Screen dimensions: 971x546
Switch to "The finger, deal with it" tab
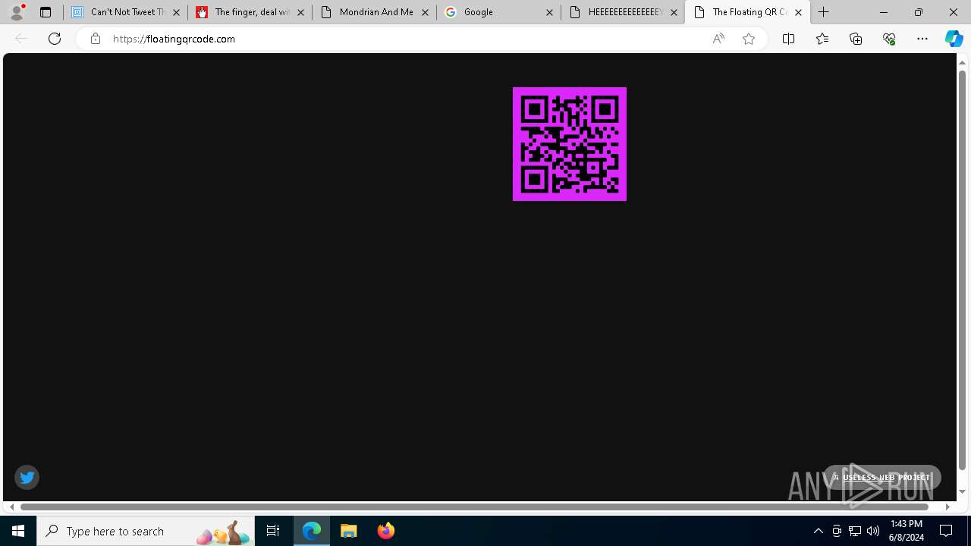pyautogui.click(x=250, y=12)
